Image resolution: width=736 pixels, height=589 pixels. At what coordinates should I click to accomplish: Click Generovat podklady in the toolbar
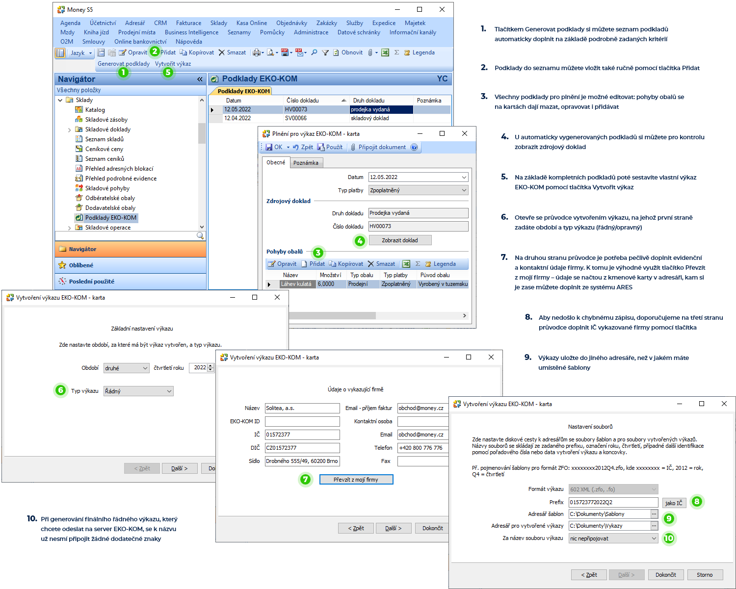click(x=124, y=64)
